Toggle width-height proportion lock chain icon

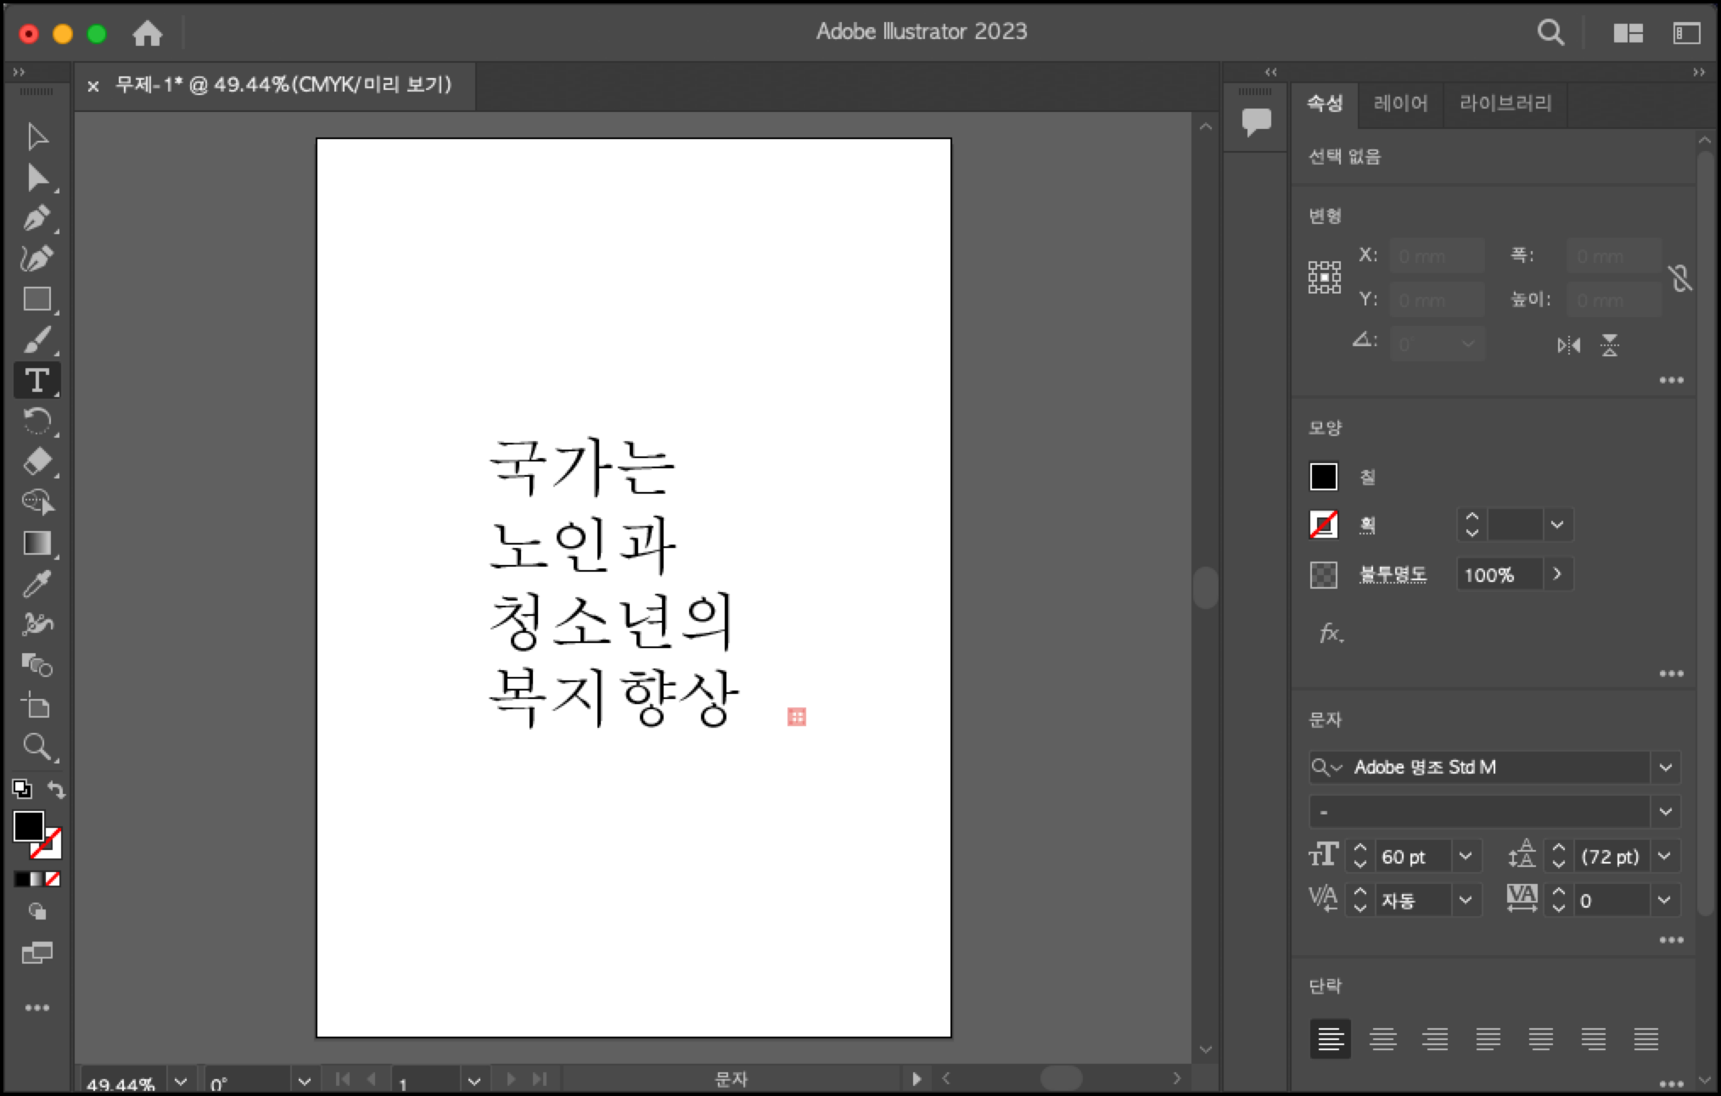coord(1681,277)
